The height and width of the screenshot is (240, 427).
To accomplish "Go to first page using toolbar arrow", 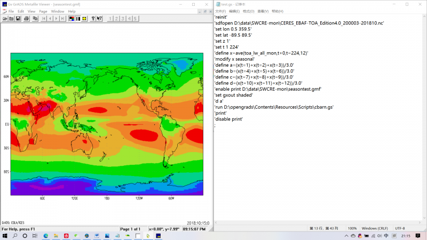I will tap(44, 19).
